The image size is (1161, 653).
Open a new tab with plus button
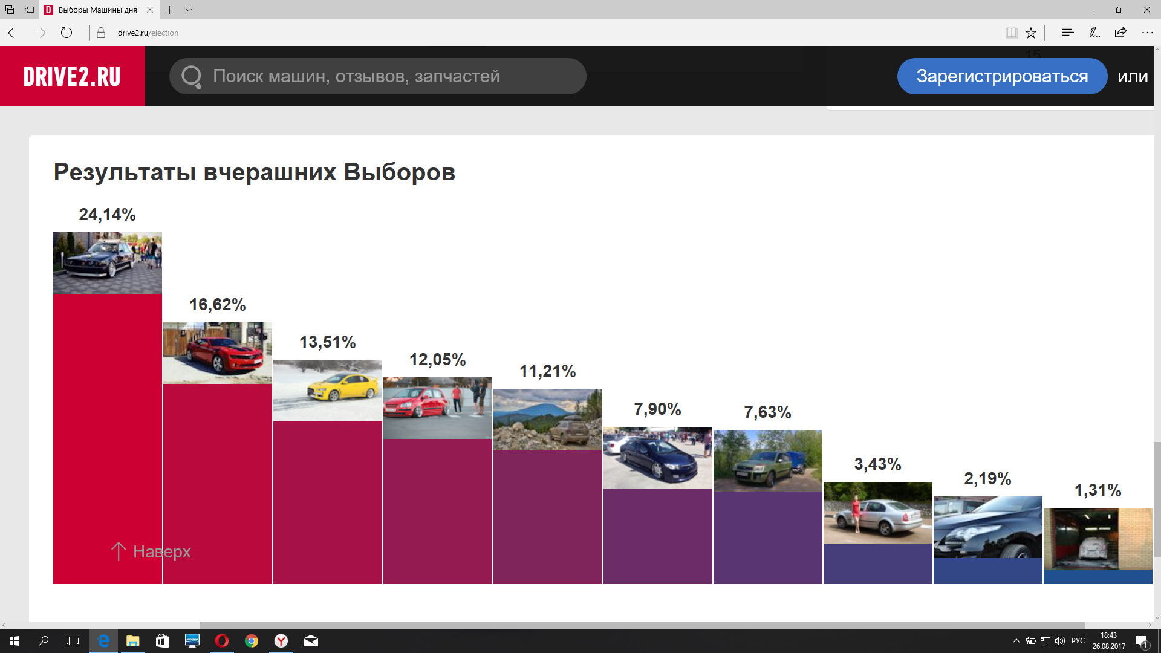click(170, 10)
